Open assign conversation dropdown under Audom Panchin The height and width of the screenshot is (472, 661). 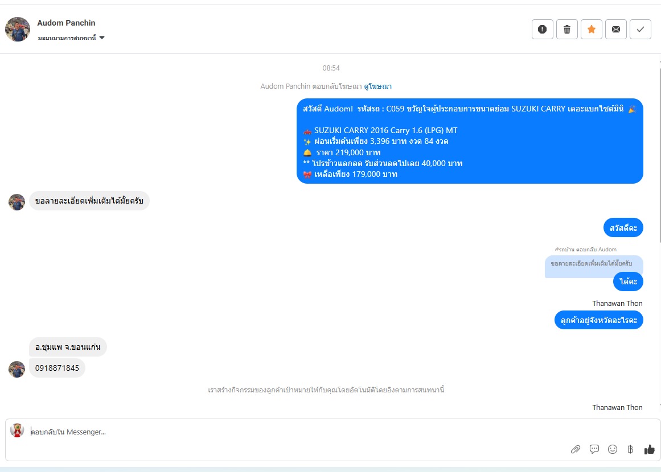[71, 38]
